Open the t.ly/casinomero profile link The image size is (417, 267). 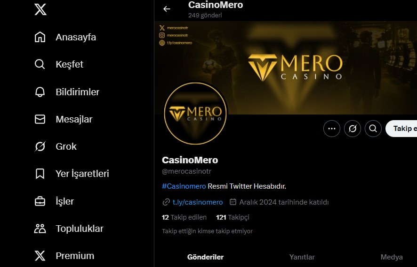tap(198, 202)
